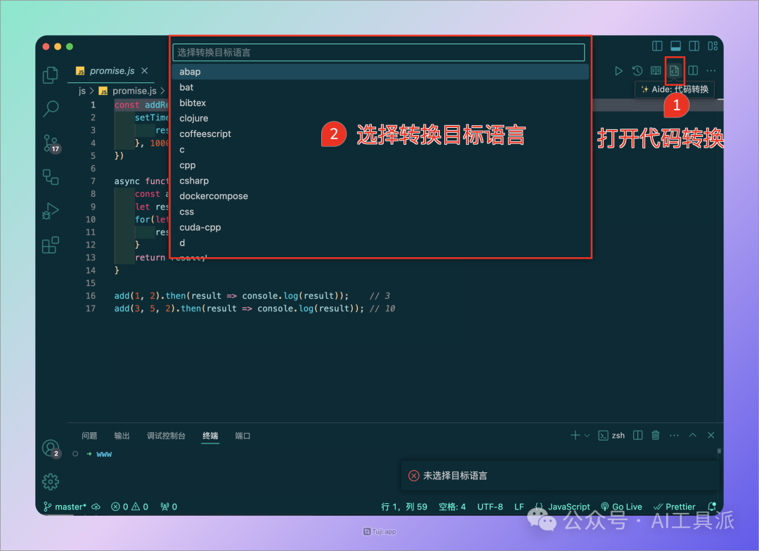Toggle the bottom panel layout icon
Viewport: 759px width, 551px height.
(x=676, y=46)
